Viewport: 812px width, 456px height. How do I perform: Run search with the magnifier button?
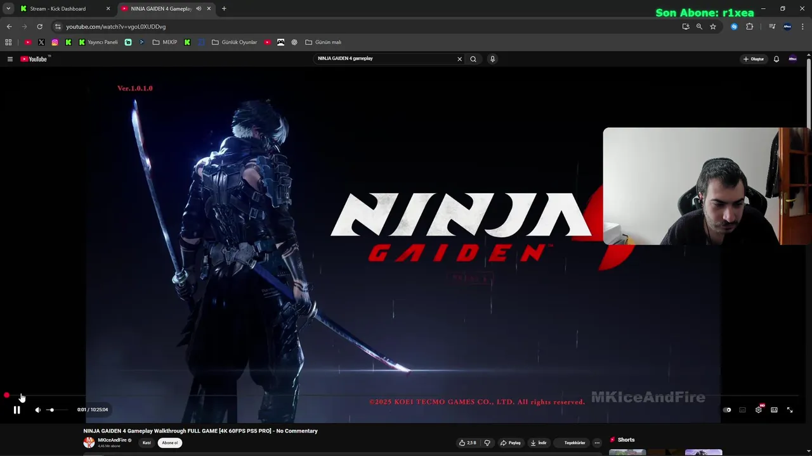pos(473,59)
